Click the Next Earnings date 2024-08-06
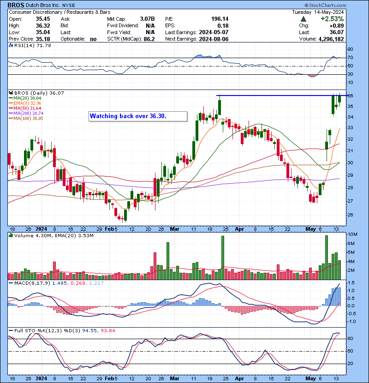The image size is (369, 383). 214,39
